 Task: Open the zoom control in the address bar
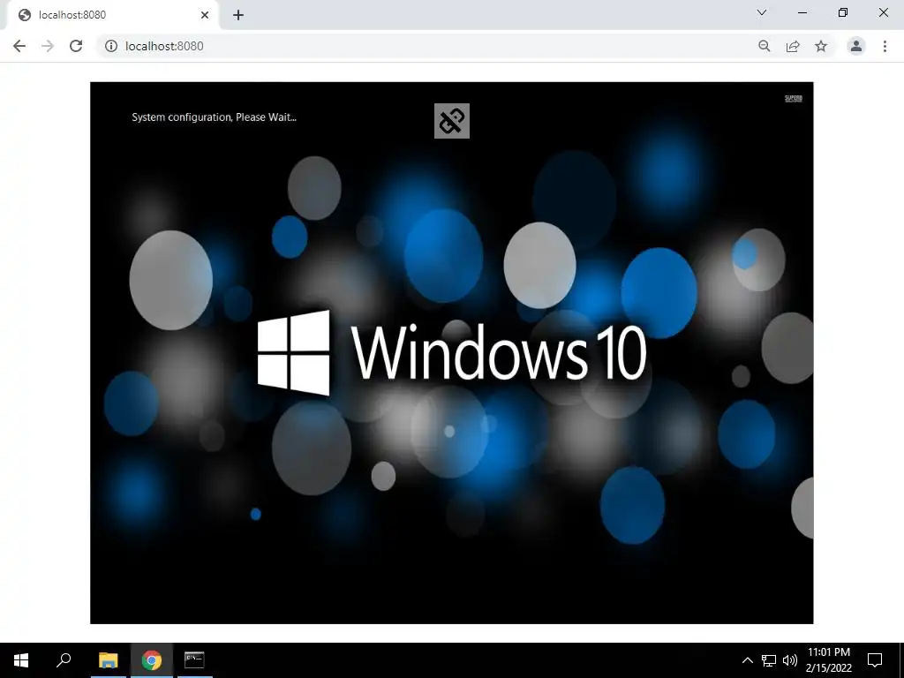coord(765,46)
